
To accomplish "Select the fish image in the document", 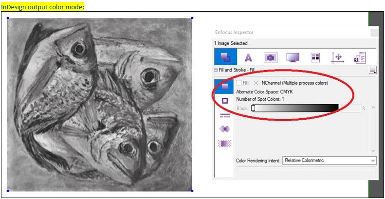I will (x=100, y=104).
